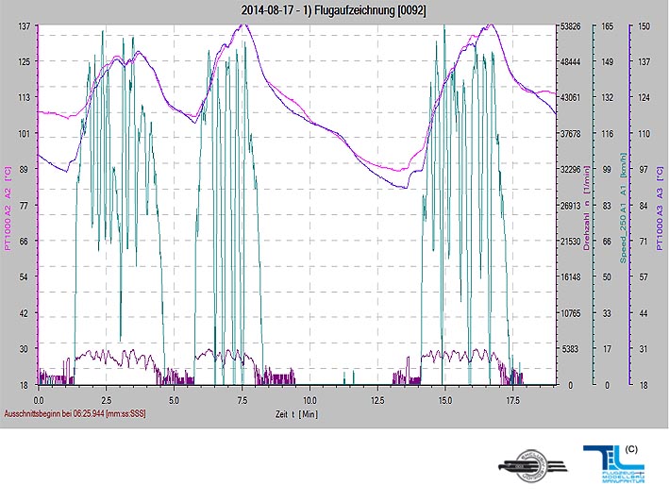Click the (C) copyright mark
Screen dimensions: 669x502
pos(632,446)
